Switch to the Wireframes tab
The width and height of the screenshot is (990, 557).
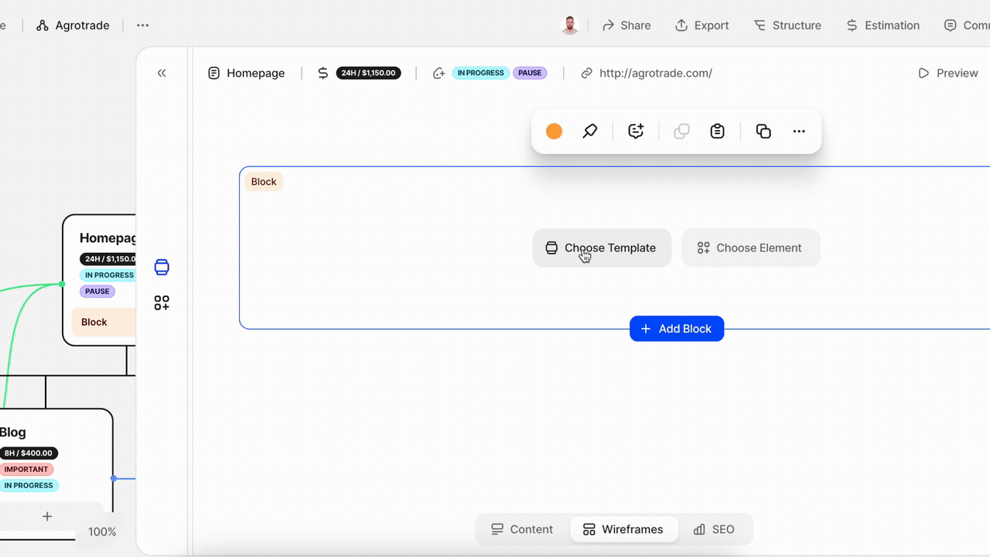pos(623,529)
